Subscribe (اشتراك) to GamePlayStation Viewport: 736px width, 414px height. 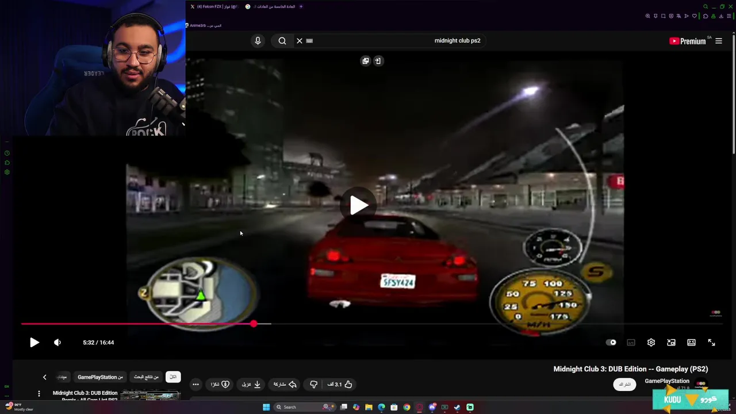click(624, 384)
